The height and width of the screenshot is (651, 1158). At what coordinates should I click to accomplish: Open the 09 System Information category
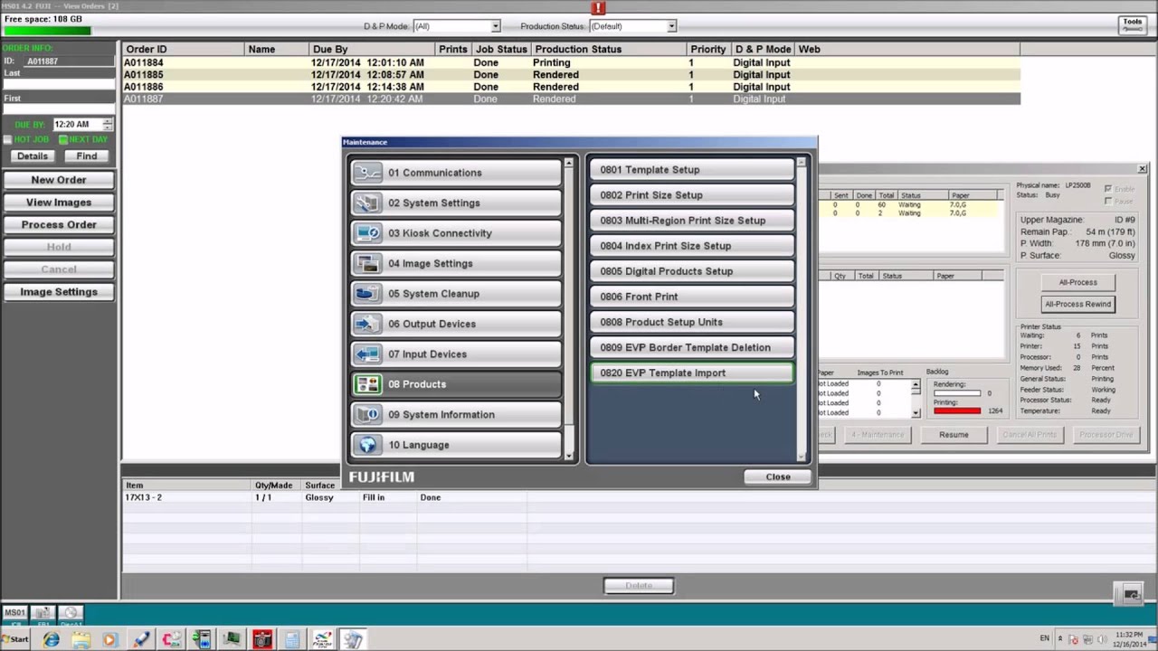pyautogui.click(x=456, y=414)
